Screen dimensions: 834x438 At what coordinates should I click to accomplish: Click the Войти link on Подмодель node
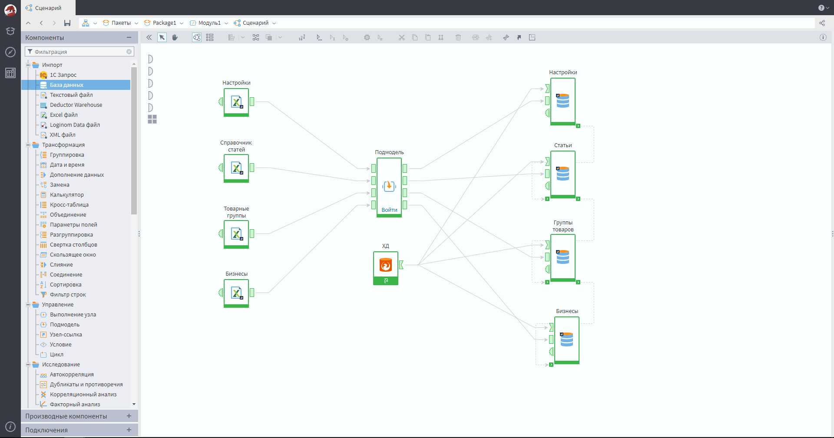(x=389, y=210)
